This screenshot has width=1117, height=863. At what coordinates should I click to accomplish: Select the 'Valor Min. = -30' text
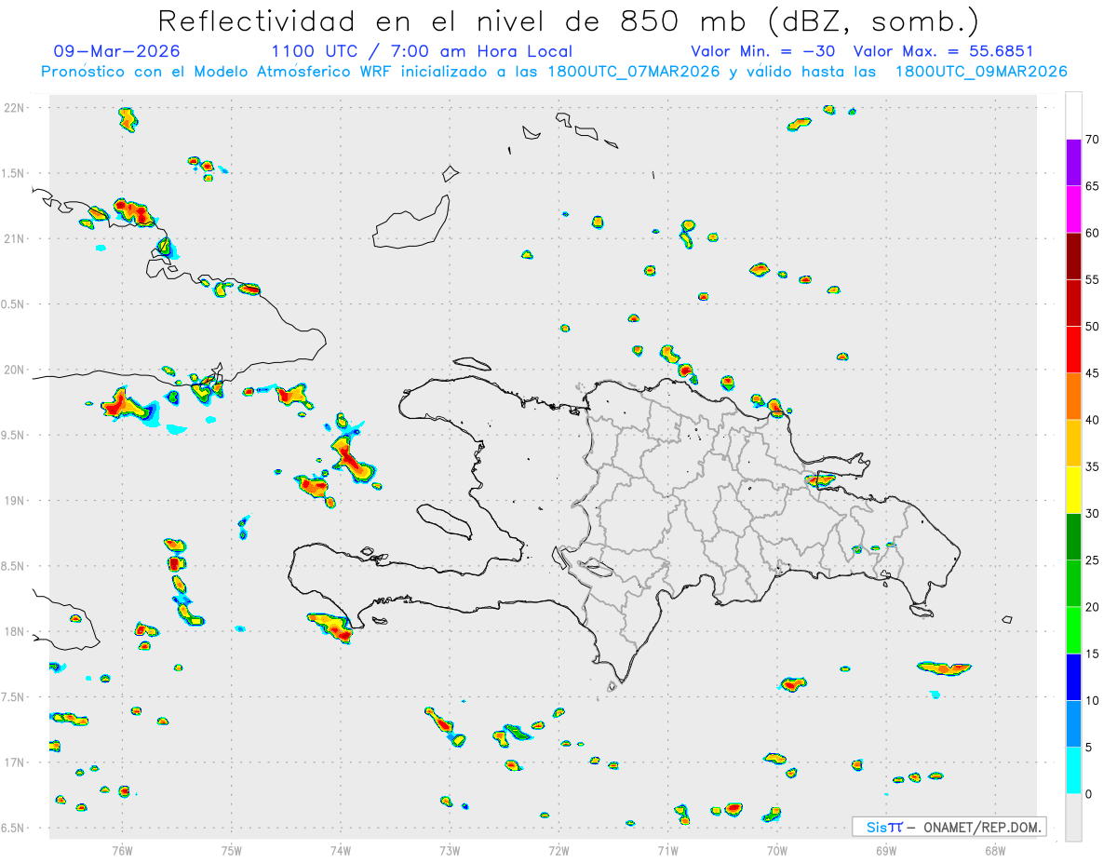click(763, 51)
